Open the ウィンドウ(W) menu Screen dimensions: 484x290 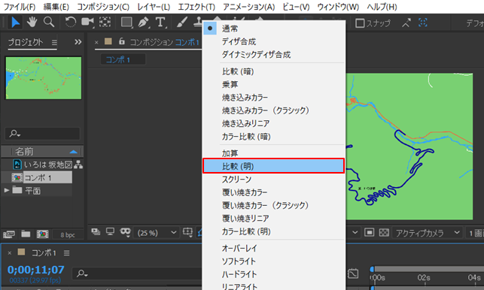(338, 7)
